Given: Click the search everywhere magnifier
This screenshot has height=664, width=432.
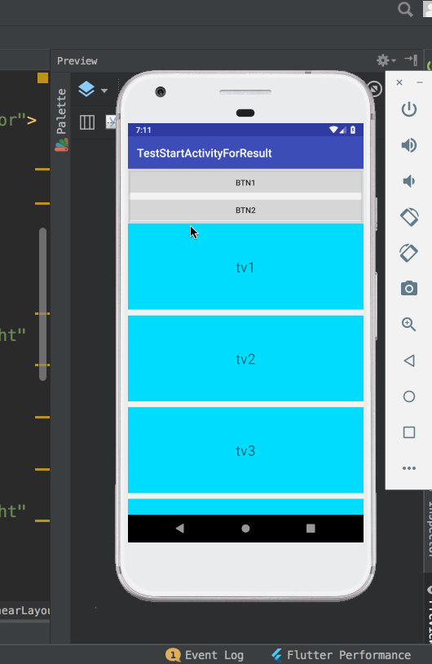Looking at the screenshot, I should [x=405, y=9].
